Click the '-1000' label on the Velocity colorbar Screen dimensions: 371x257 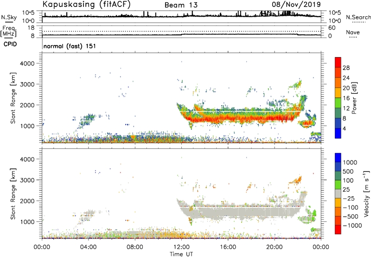[x=352, y=225]
